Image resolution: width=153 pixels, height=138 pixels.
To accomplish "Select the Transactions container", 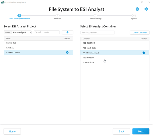I will [115, 62].
